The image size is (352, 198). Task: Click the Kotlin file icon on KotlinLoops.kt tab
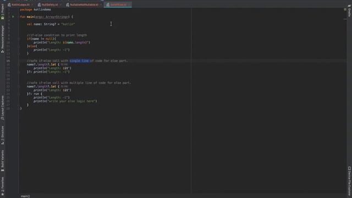pyautogui.click(x=9, y=4)
